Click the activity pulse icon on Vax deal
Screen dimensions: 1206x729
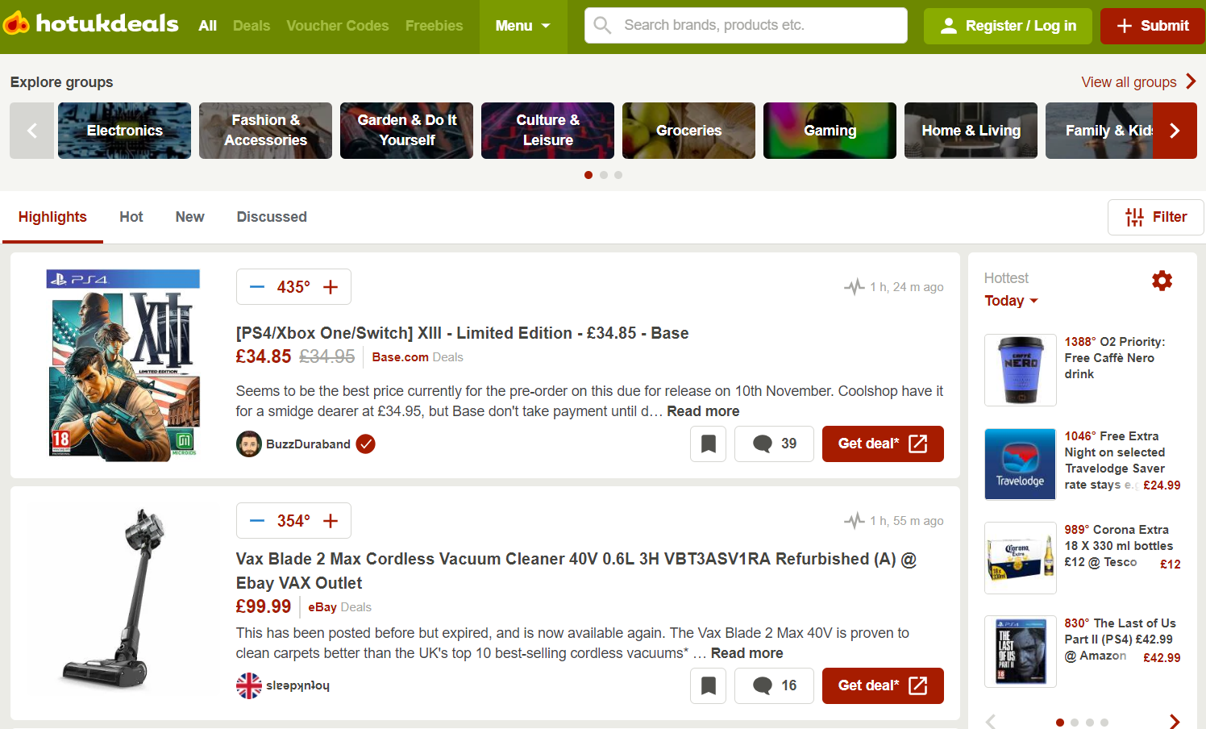click(x=855, y=520)
